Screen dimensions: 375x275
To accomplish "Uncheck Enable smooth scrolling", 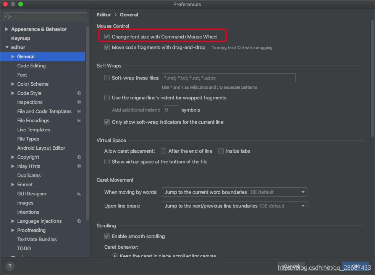I will (x=107, y=237).
